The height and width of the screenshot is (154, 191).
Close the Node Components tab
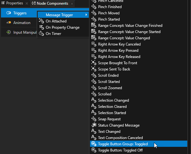[x=72, y=4]
